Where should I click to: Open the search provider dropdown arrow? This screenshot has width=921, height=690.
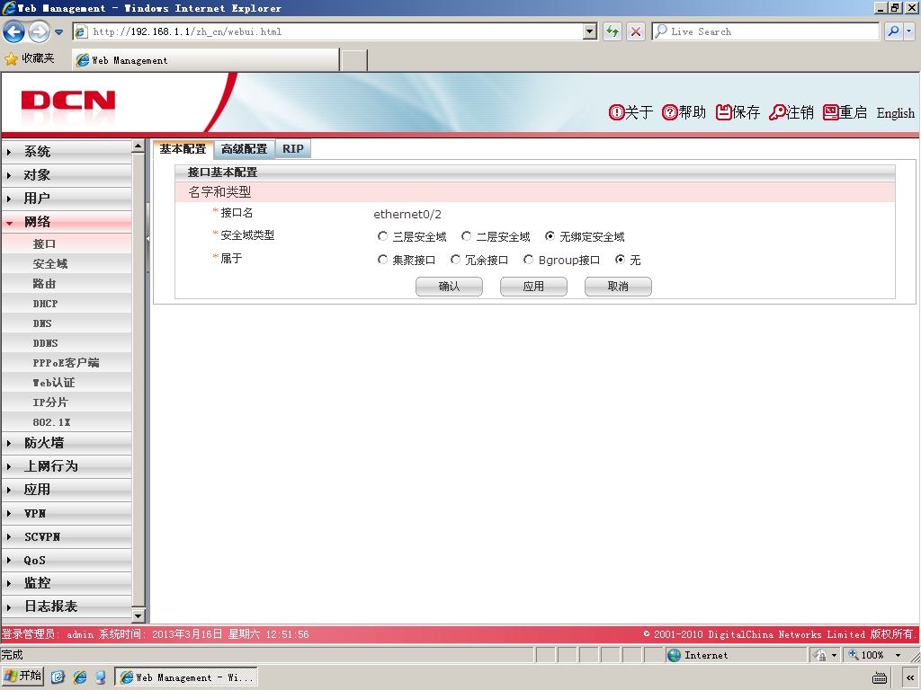pyautogui.click(x=908, y=31)
